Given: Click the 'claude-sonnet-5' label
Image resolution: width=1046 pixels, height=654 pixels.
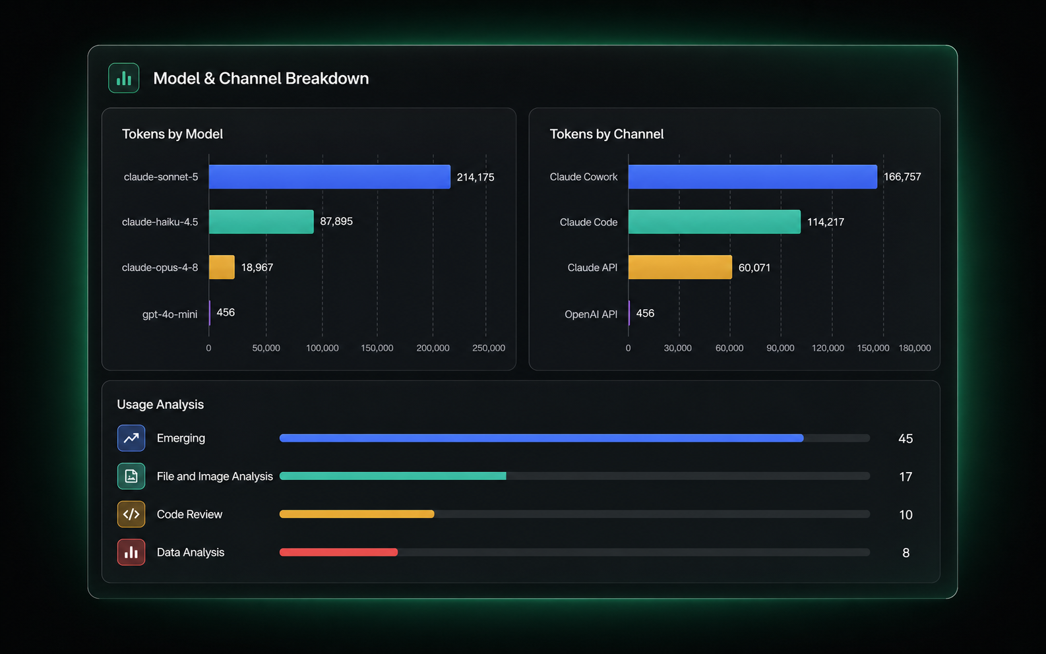Looking at the screenshot, I should click(161, 177).
